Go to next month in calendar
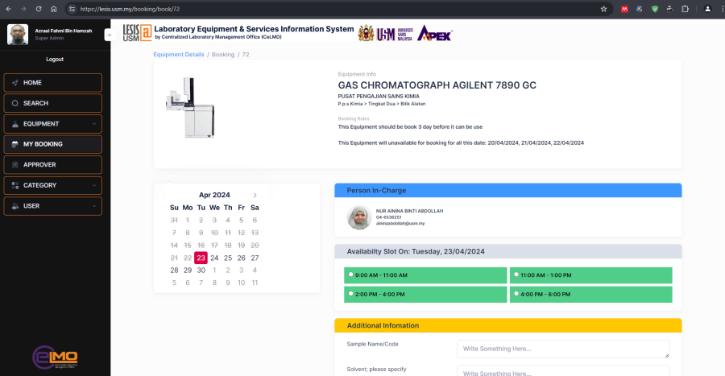Screen dimensions: 725x376 255,196
